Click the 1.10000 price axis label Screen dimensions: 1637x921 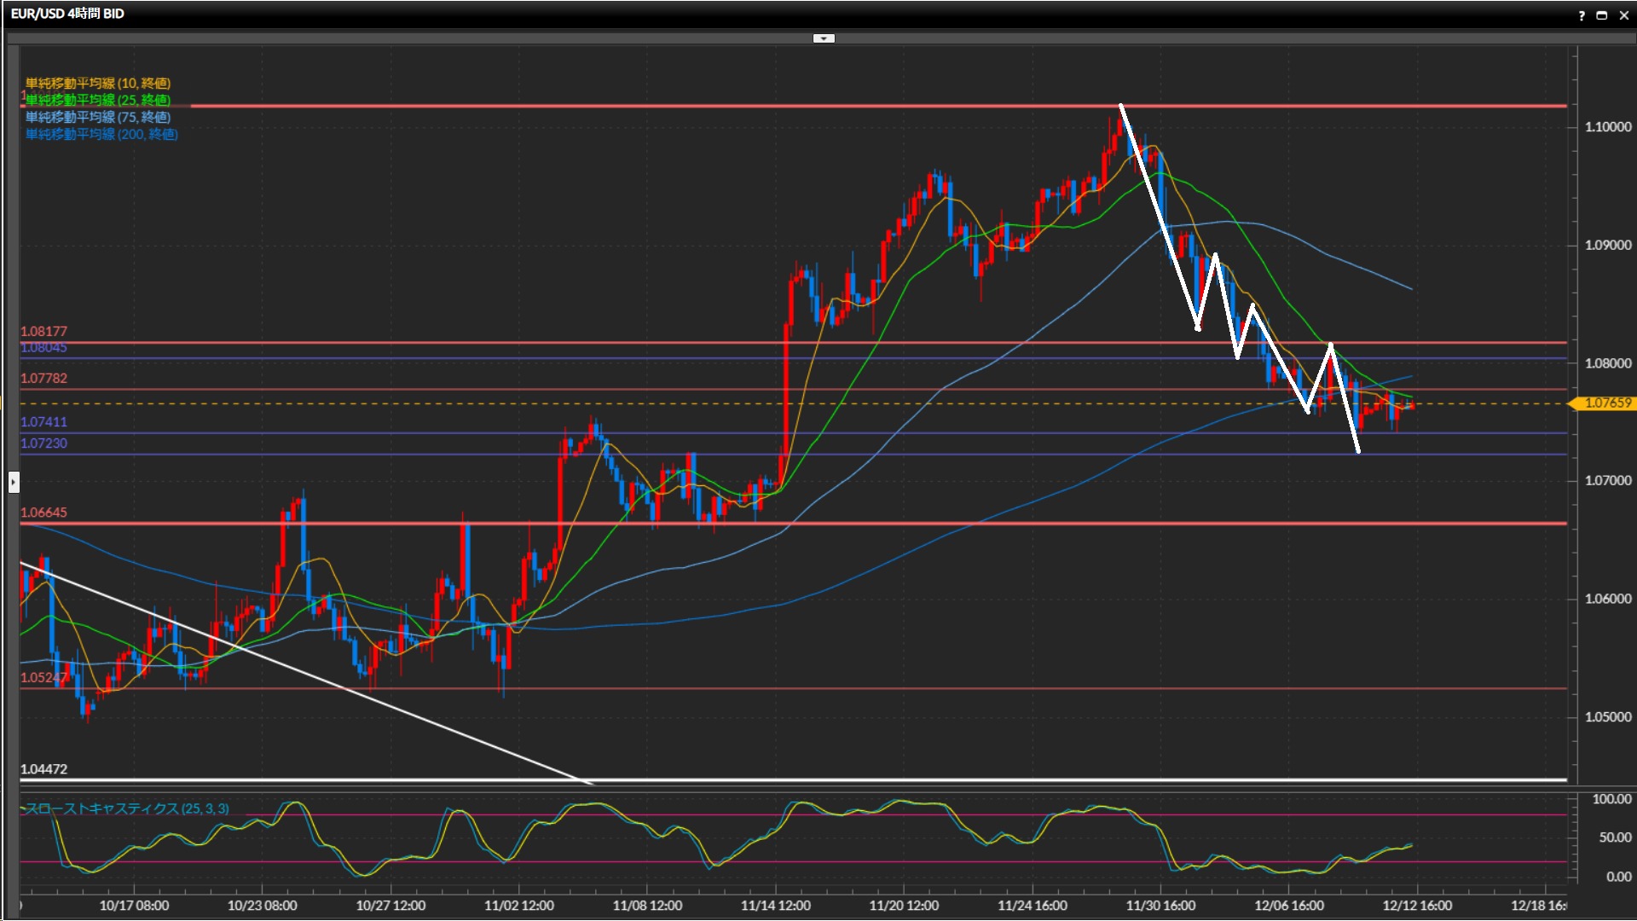1607,127
